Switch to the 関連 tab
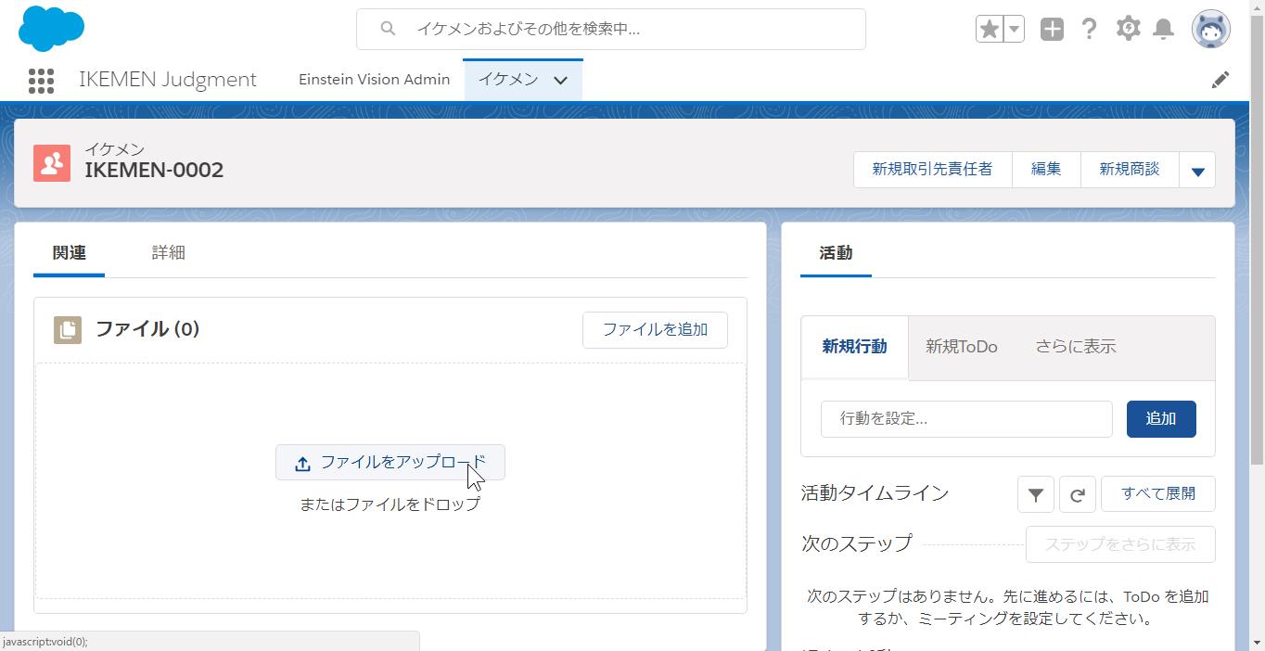 pos(69,253)
